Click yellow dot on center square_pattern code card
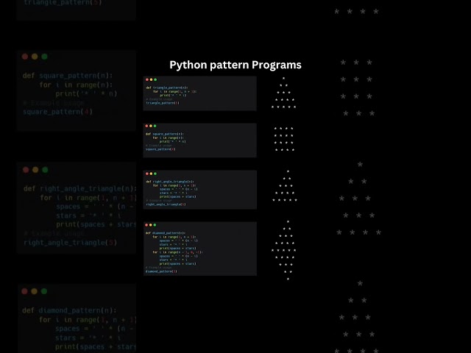 click(151, 126)
